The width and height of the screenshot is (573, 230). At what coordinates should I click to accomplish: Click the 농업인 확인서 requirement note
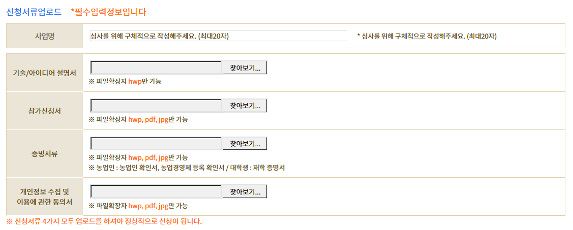[187, 168]
